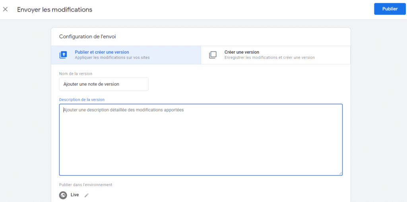Select the Publier et créer une version tab
Screen dimensions: 407x202
point(126,55)
